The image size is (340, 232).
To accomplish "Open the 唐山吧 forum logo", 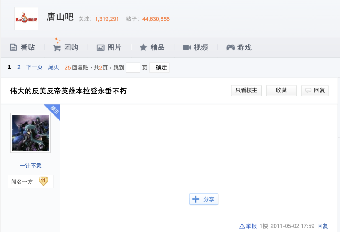I will pyautogui.click(x=26, y=18).
